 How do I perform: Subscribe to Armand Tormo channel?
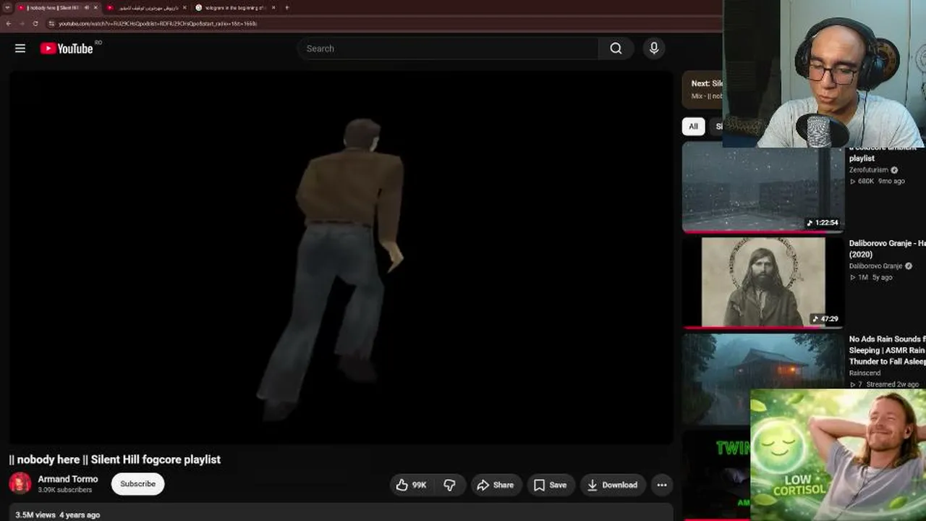[x=137, y=484]
